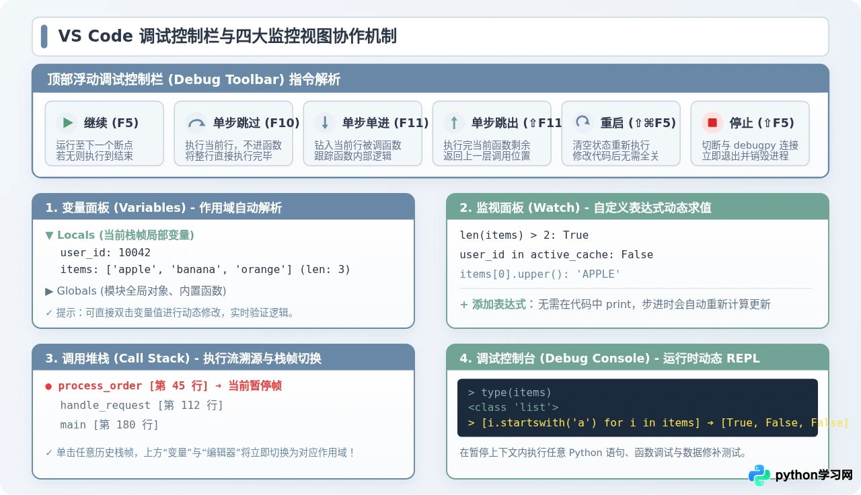Select the handle_request [第 112 行] stack frame
The width and height of the screenshot is (861, 495).
point(142,405)
